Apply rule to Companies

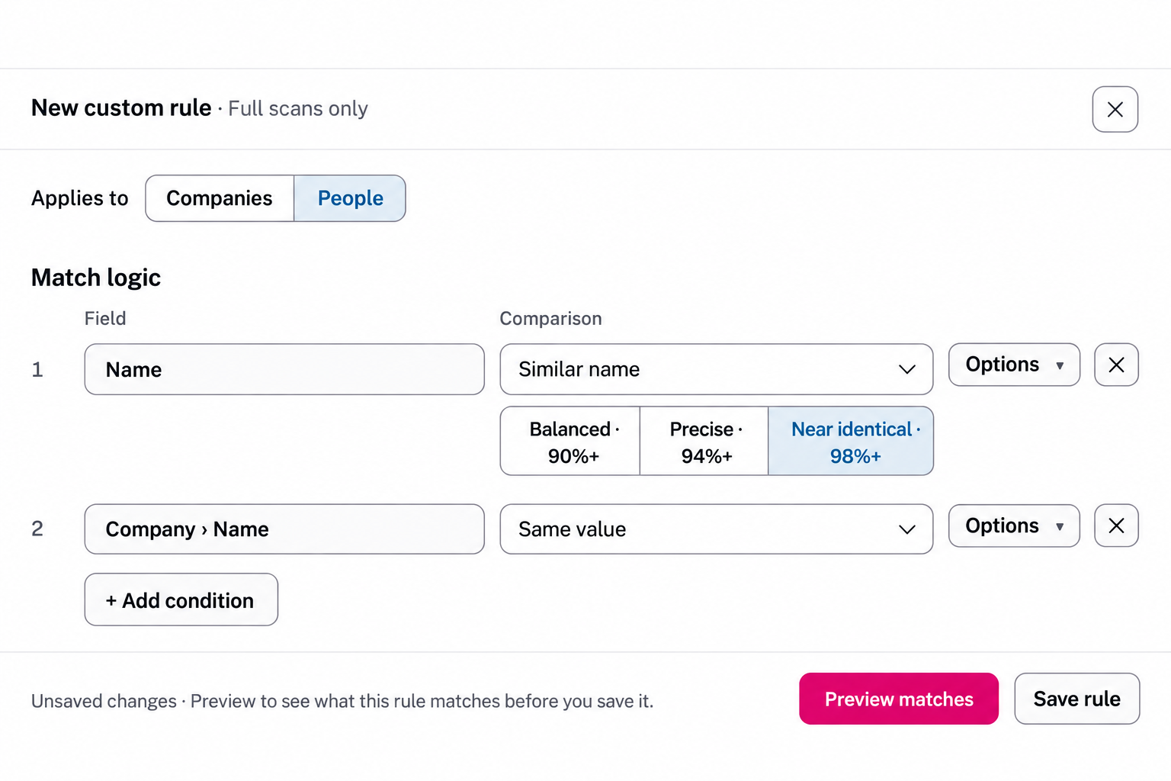click(220, 198)
